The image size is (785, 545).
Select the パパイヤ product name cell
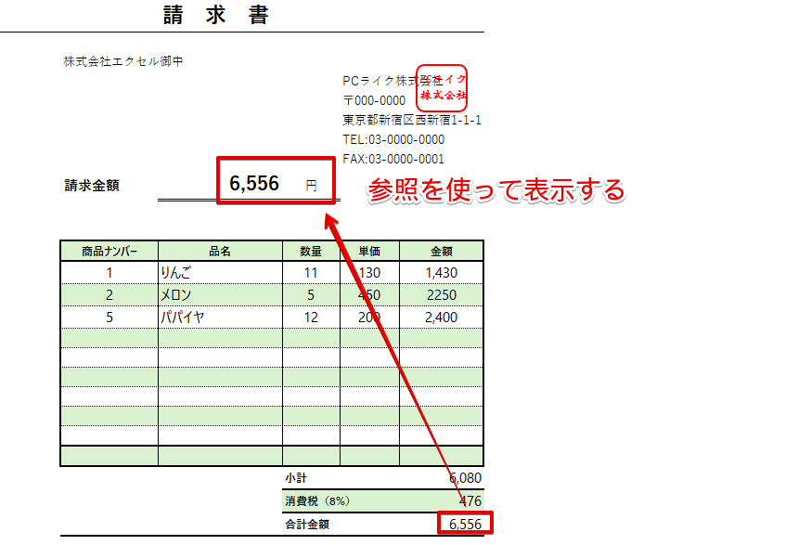click(x=220, y=318)
